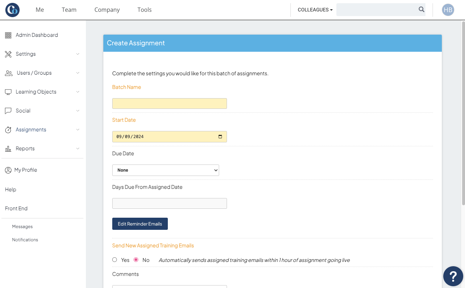Open the Admin Dashboard grid icon
Screen dimensions: 465x288
tap(8, 35)
